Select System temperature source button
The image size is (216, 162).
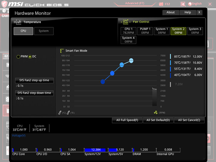point(44,31)
